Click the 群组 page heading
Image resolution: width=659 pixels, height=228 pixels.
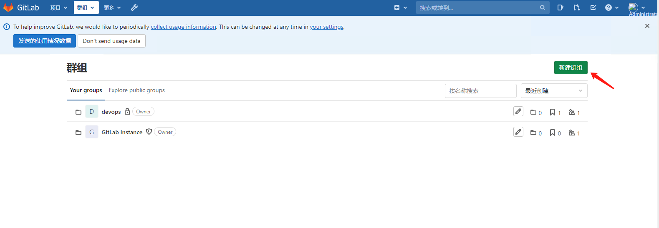(x=77, y=68)
